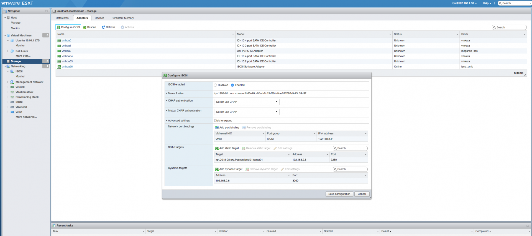Switch to the Persistent Memory tab
Viewport: 532px width, 236px height.
coord(123,18)
